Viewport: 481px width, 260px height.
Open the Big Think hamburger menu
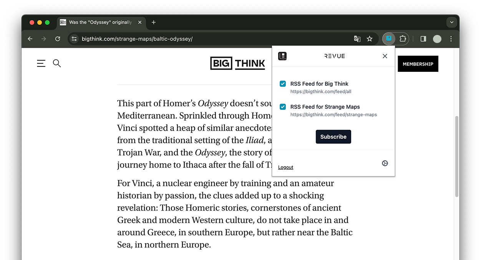pos(41,63)
